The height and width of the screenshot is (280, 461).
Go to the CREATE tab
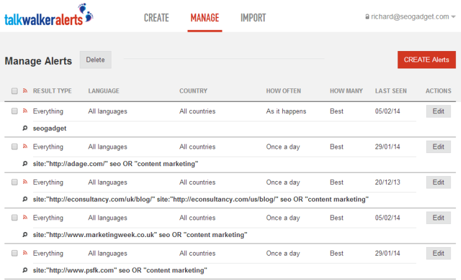click(x=156, y=18)
